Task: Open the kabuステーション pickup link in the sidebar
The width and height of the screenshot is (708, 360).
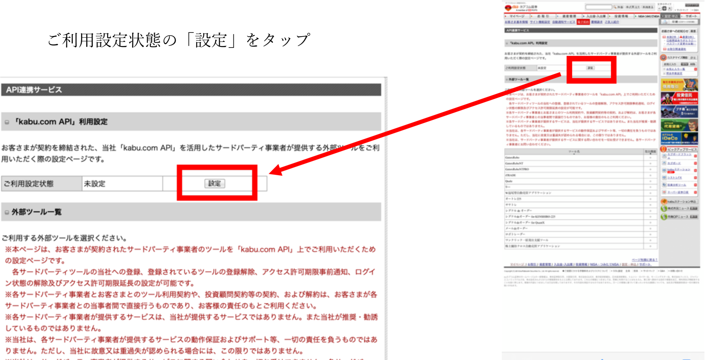Action: click(679, 170)
